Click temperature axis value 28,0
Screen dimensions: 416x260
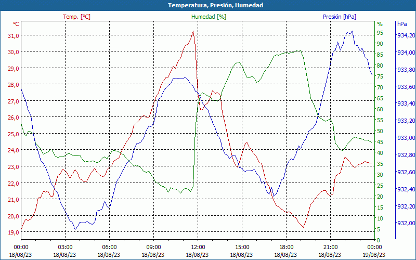click(x=14, y=85)
